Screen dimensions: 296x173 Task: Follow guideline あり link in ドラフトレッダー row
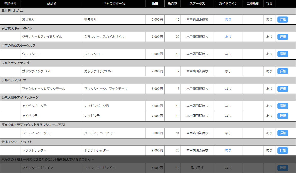[228, 150]
